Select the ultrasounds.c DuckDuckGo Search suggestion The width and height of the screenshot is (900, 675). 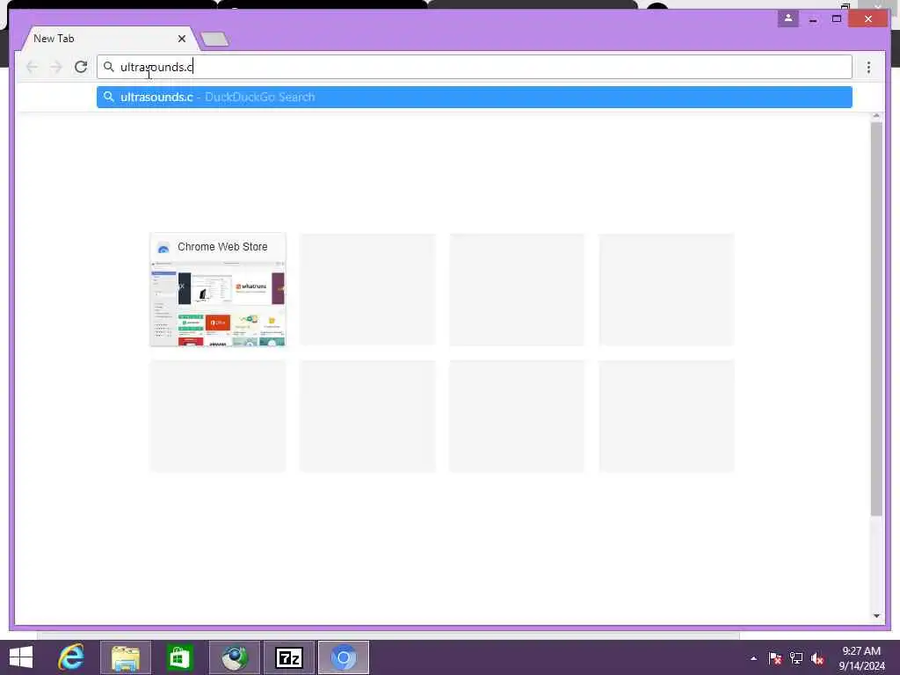click(x=474, y=97)
